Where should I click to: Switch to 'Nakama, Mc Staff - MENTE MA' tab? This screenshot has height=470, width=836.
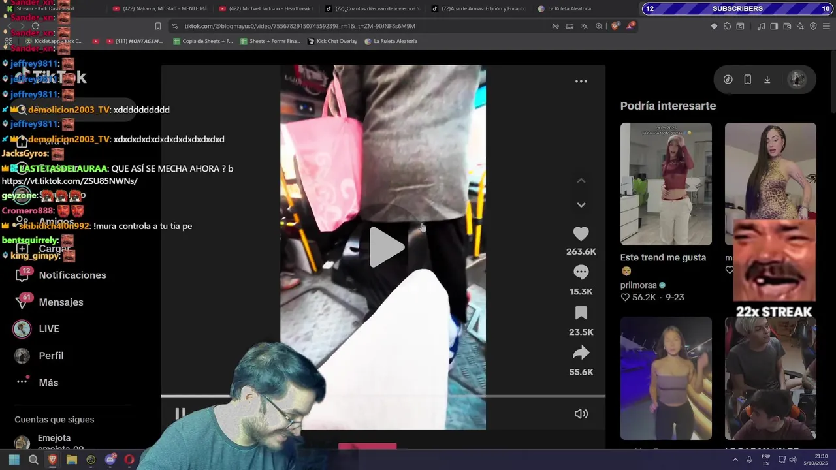coord(161,8)
